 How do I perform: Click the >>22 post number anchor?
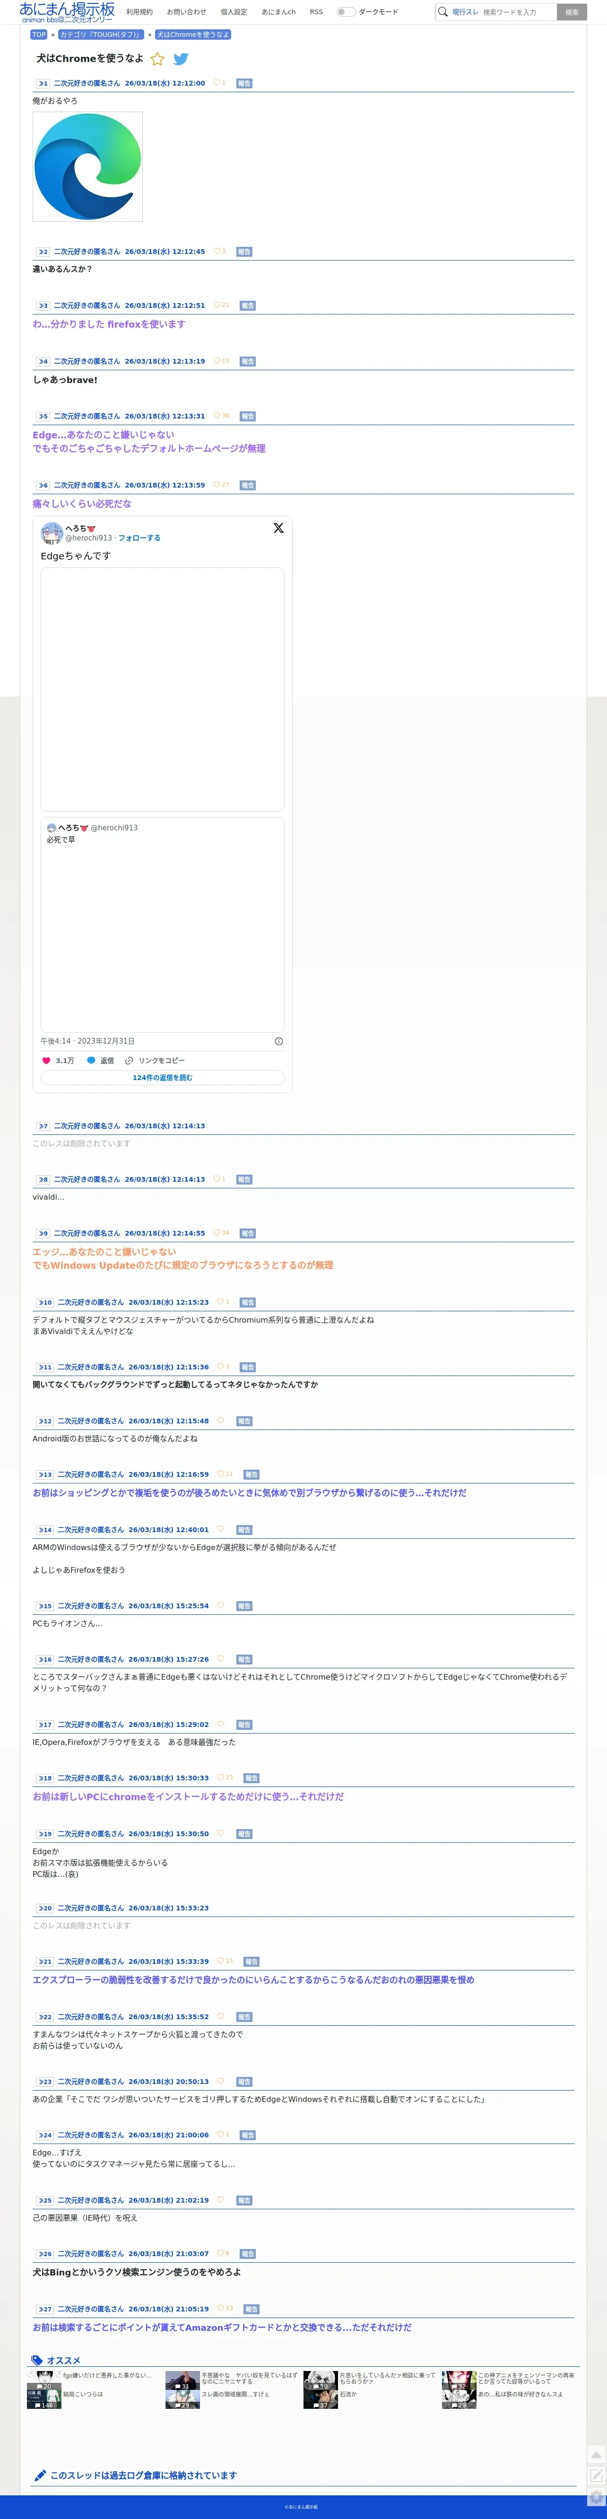(x=45, y=2016)
